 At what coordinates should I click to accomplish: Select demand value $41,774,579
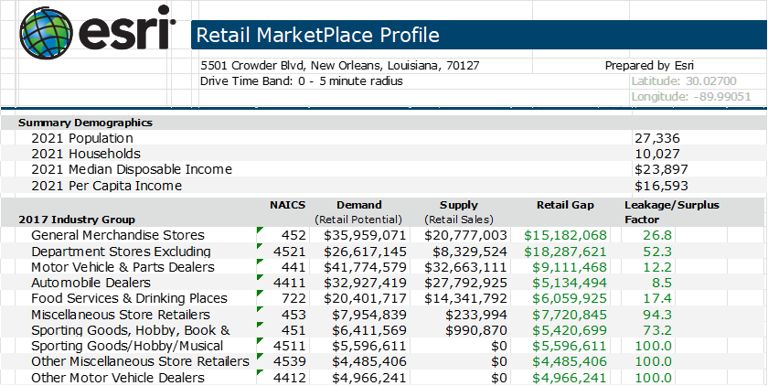click(x=366, y=267)
